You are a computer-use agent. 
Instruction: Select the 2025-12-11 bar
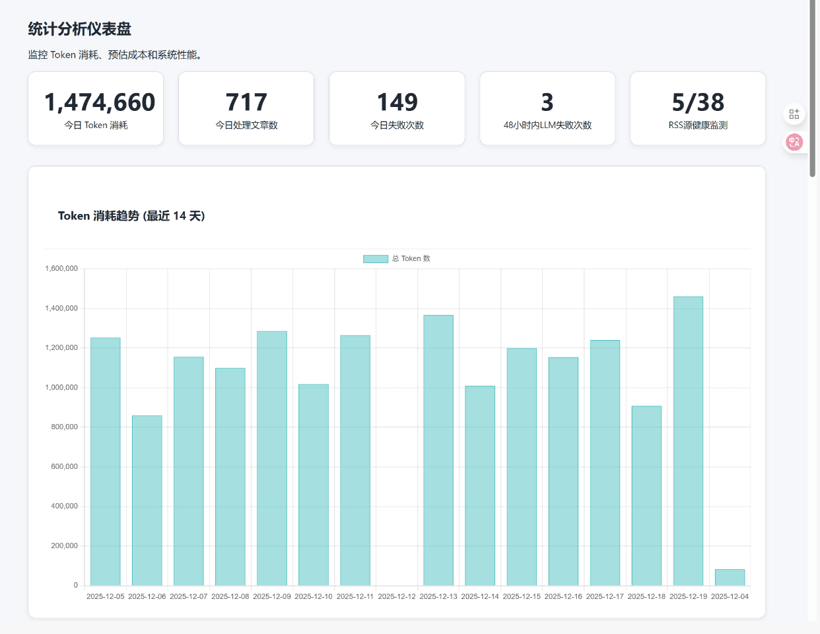click(x=355, y=460)
